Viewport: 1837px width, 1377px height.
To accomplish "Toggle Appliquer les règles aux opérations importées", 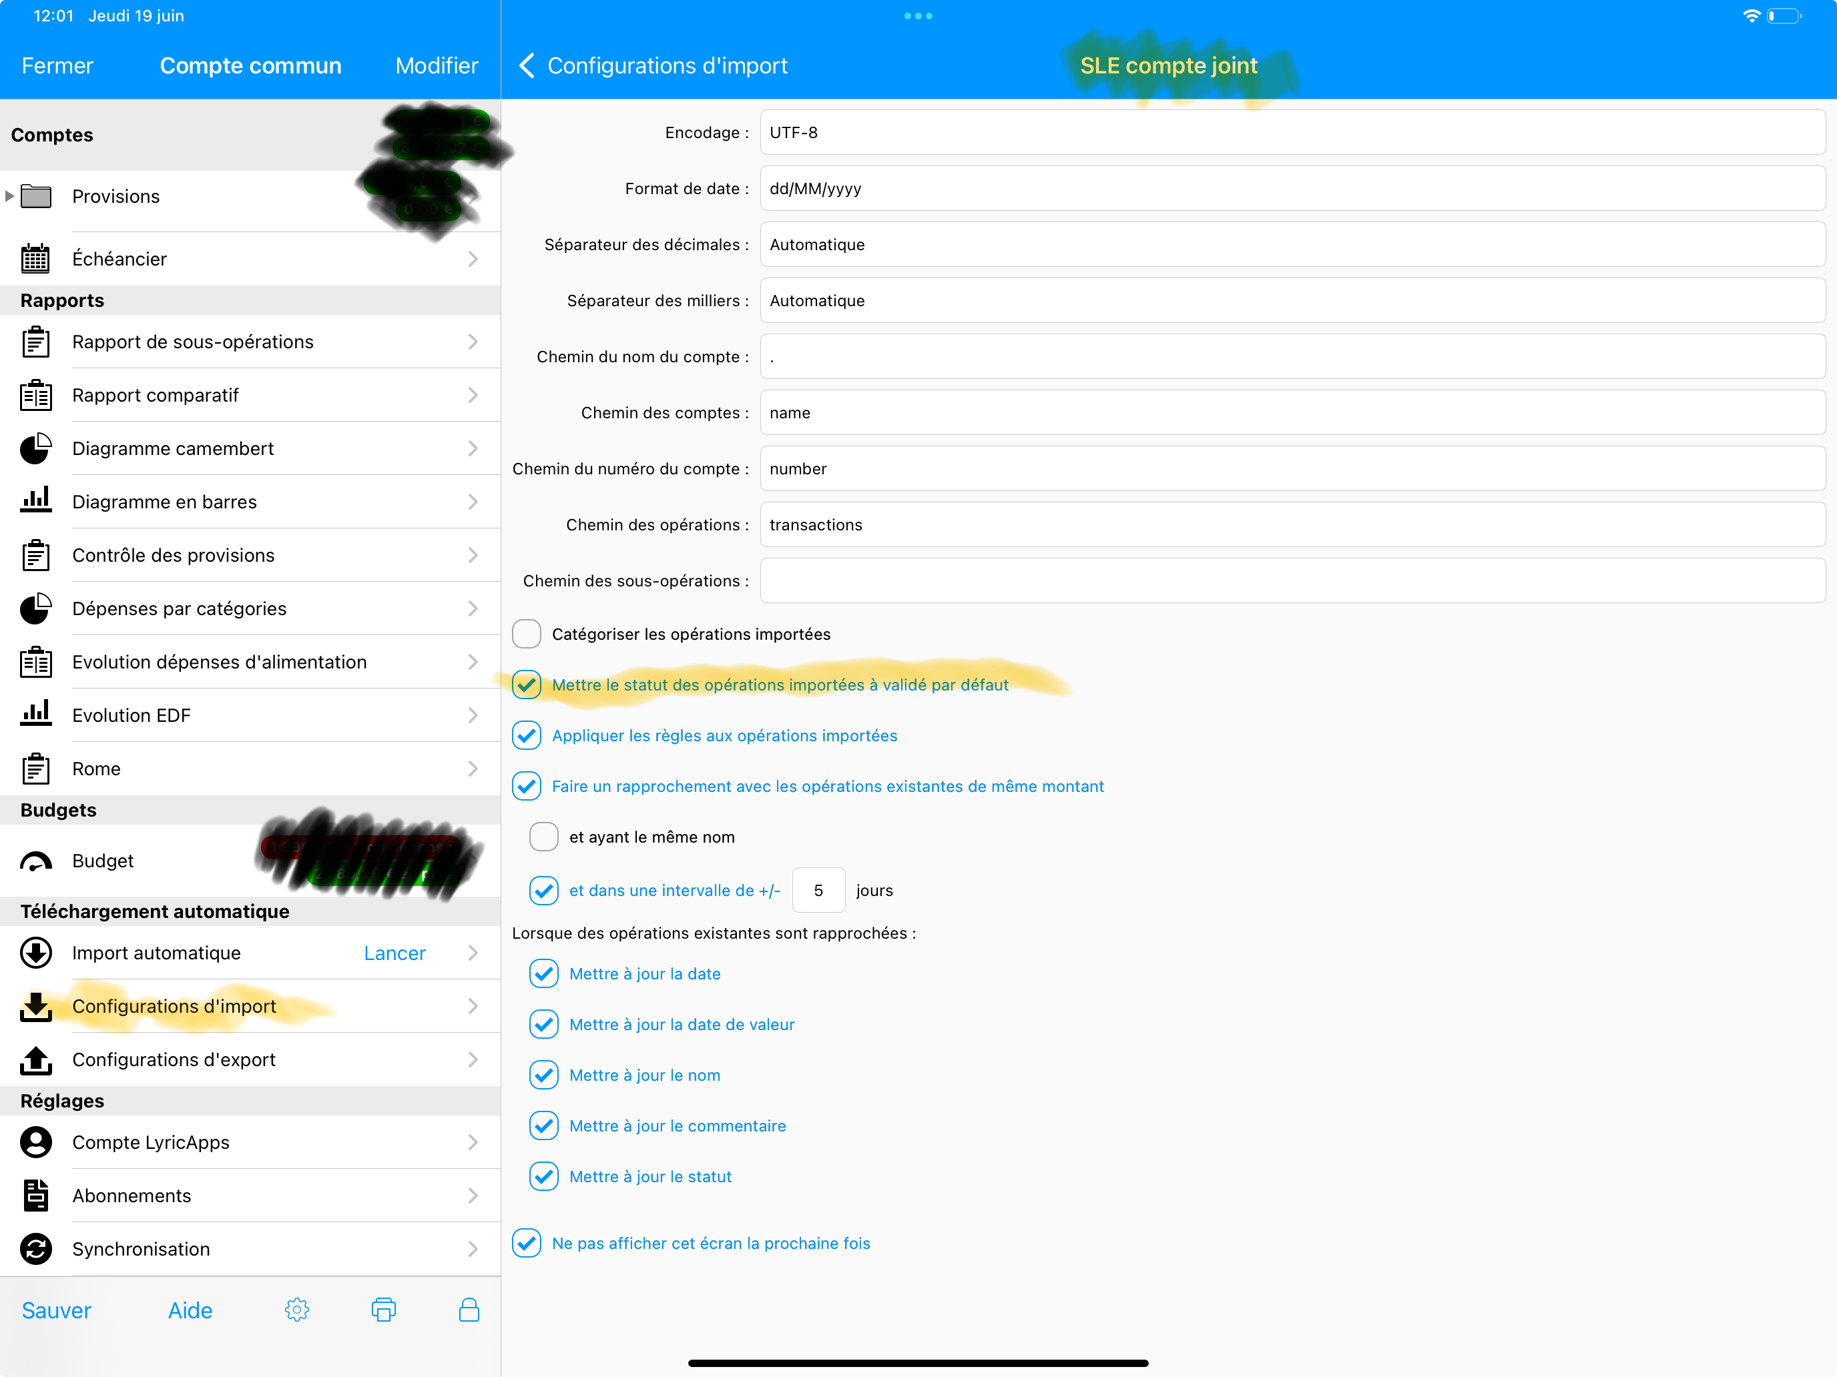I will tap(527, 735).
